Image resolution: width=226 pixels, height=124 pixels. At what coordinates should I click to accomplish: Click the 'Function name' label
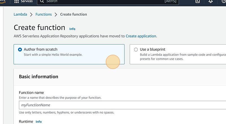(31, 93)
